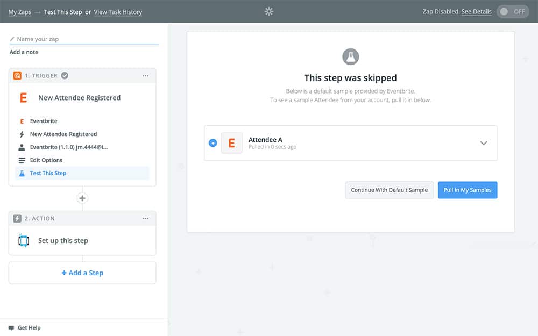Click Continue With Default Sample button
The height and width of the screenshot is (336, 538).
pos(389,190)
